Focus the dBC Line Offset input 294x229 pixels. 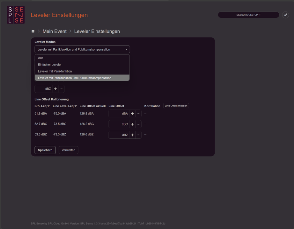(119, 124)
